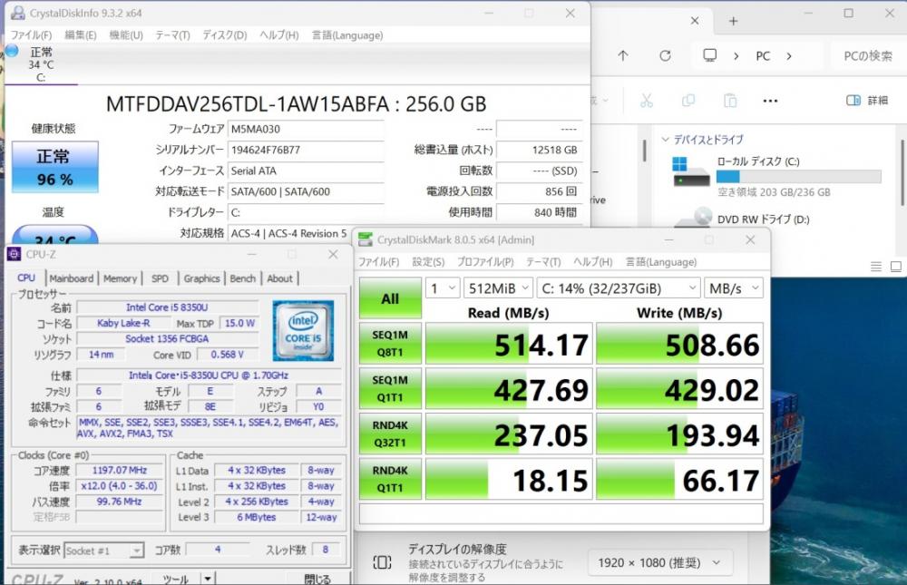Click the monitor icon in Explorer address bar

710,55
